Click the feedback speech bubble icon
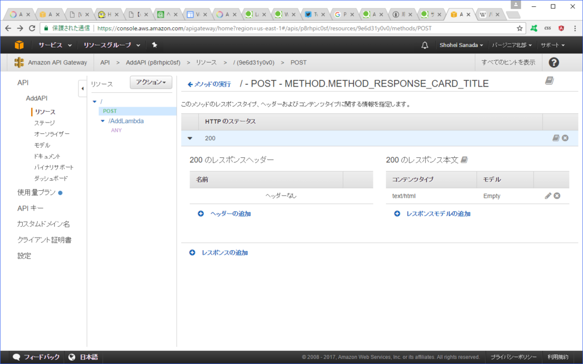Viewport: 583px width, 364px height. [17, 357]
